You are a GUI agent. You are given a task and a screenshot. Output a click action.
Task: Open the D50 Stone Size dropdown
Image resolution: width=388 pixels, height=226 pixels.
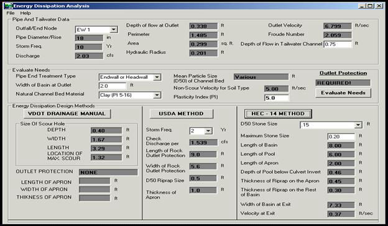[358, 125]
